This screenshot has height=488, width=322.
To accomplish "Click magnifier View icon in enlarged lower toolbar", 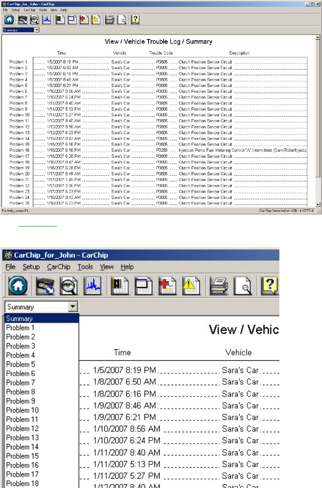I will click(x=69, y=285).
